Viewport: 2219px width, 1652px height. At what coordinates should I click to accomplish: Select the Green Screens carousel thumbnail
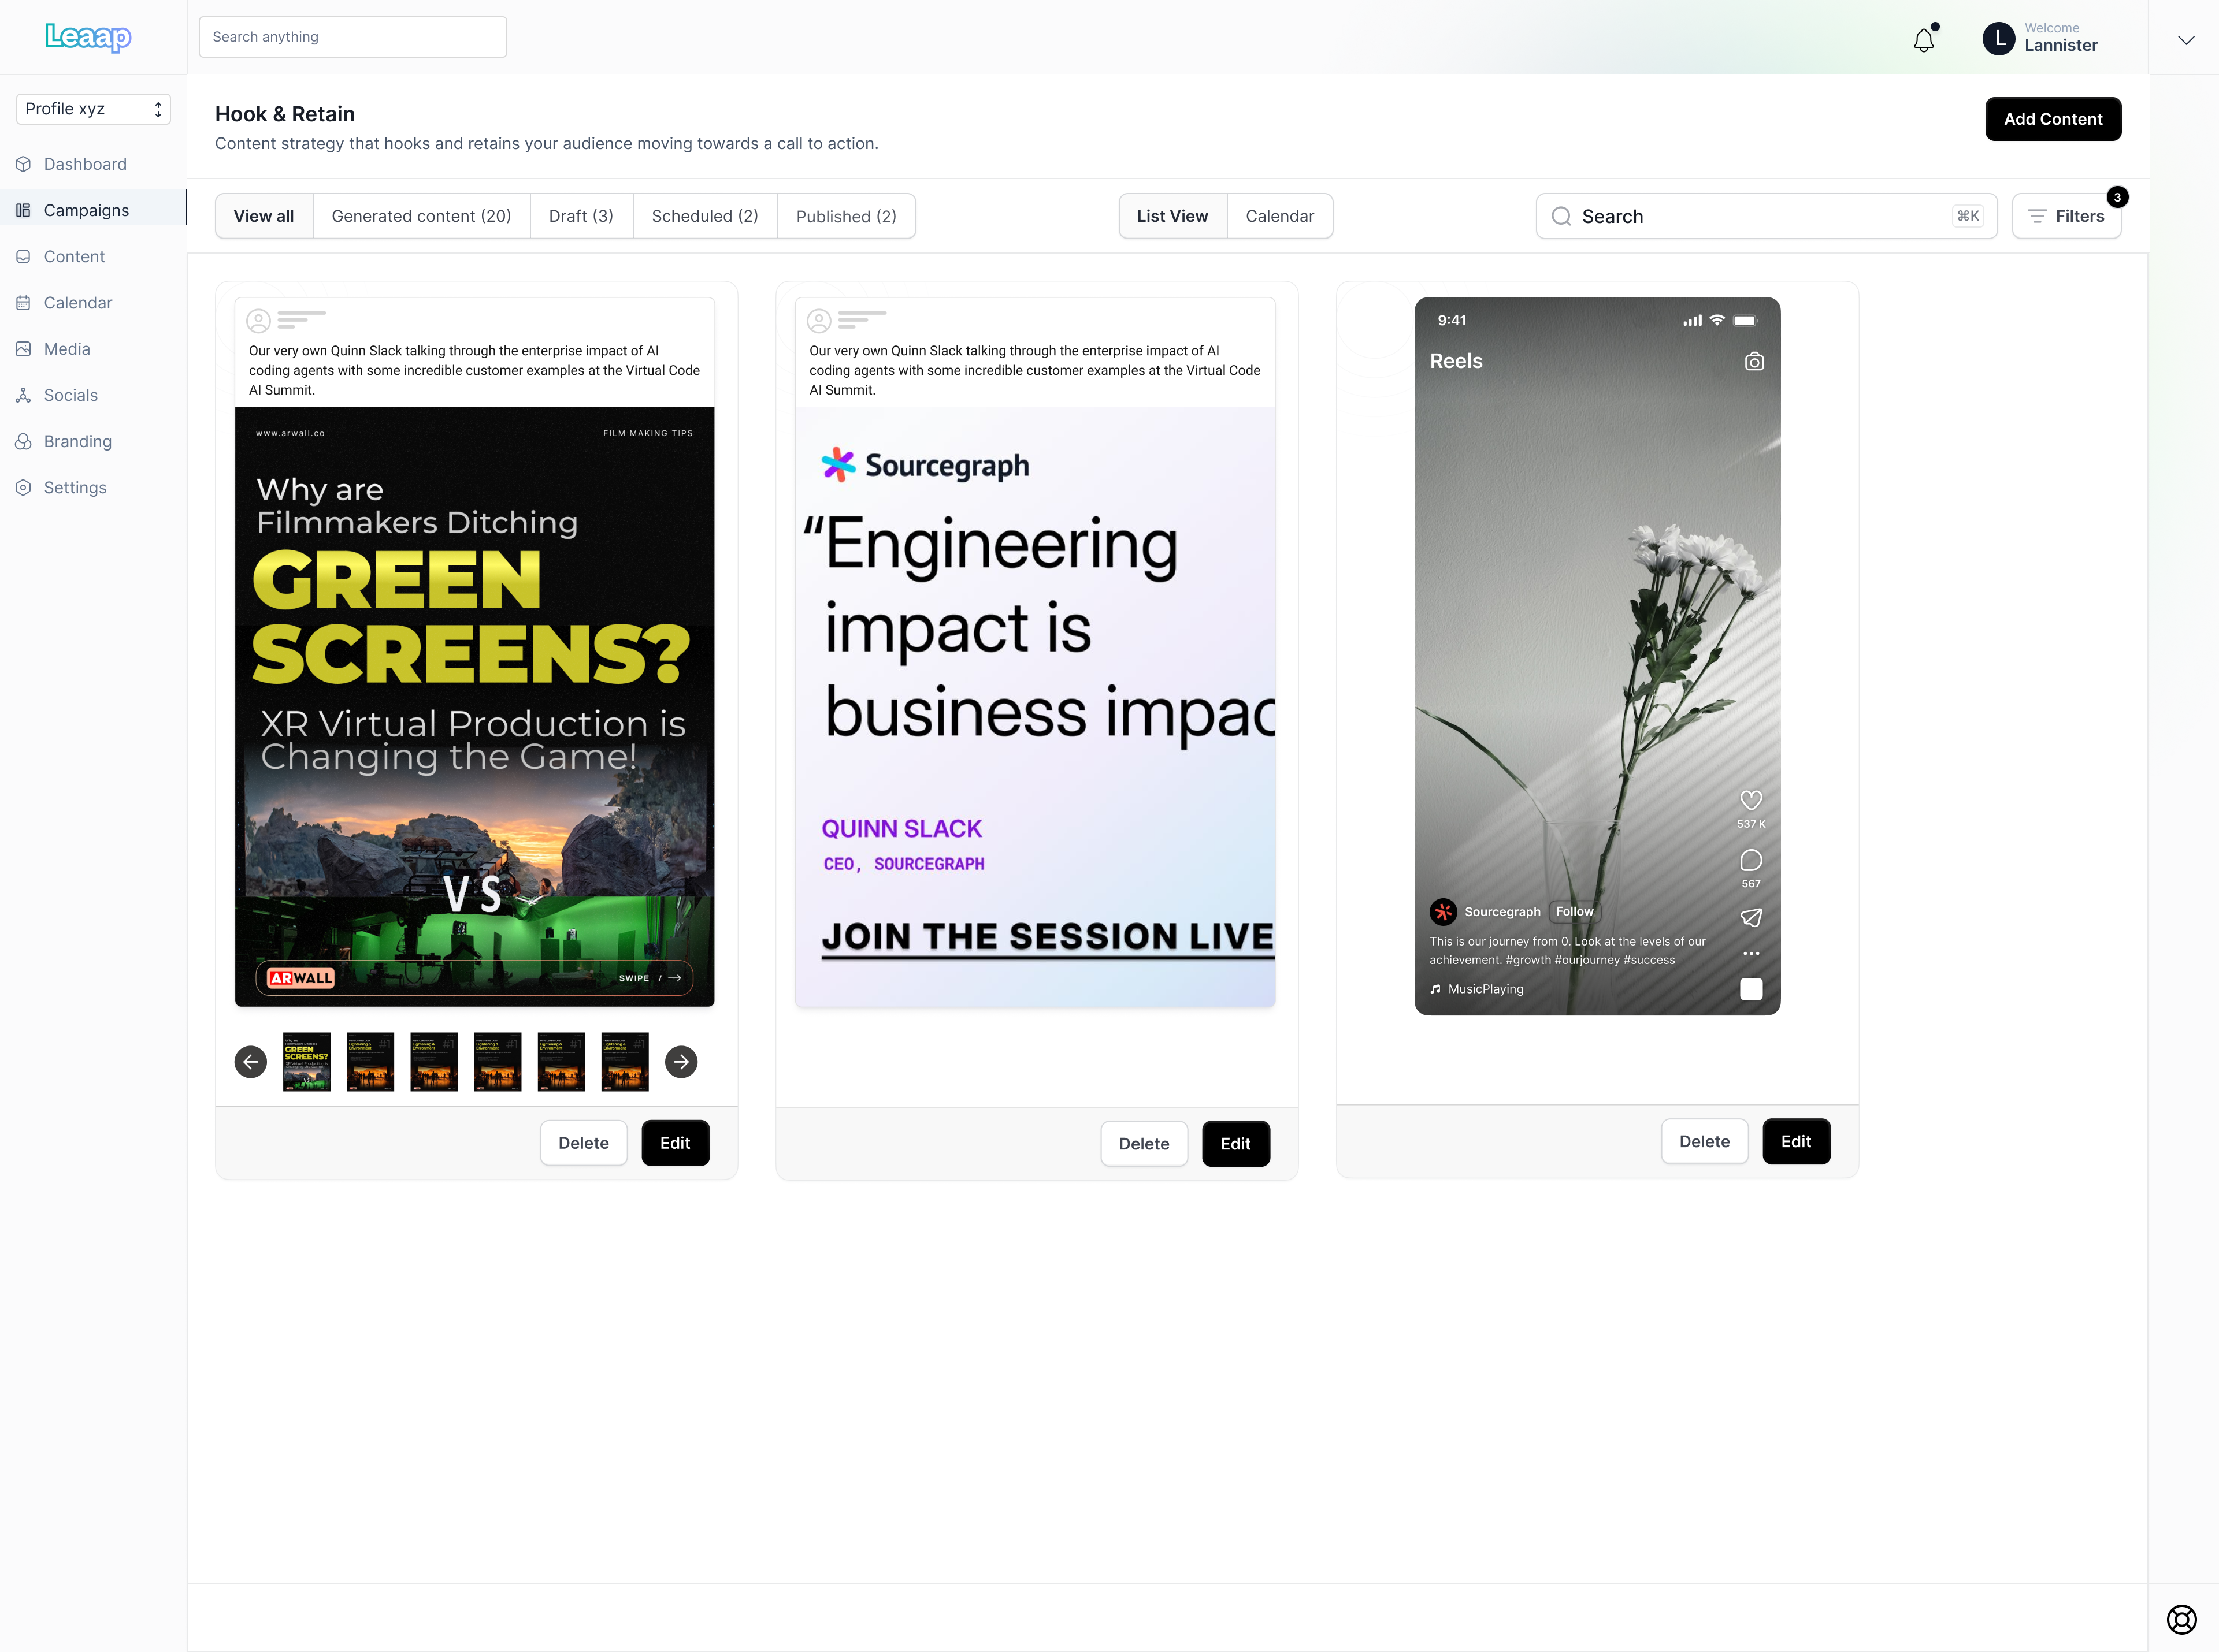(x=306, y=1062)
